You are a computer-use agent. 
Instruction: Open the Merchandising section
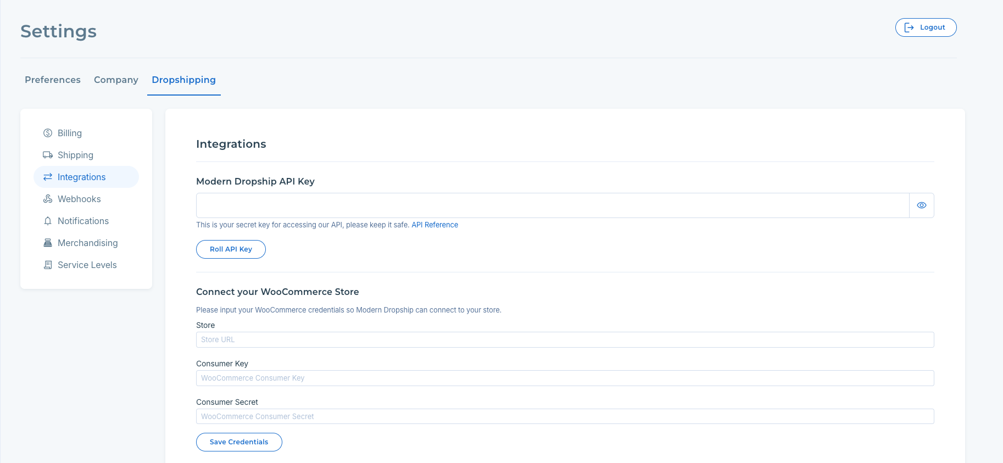[86, 243]
